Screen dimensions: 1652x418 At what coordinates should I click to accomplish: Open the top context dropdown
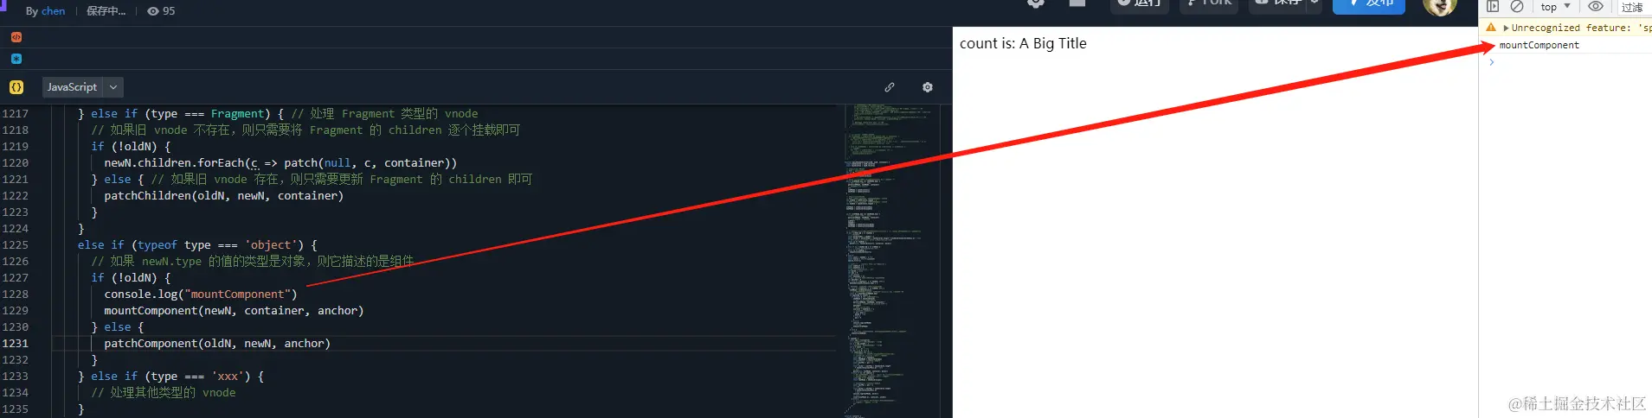(1555, 7)
